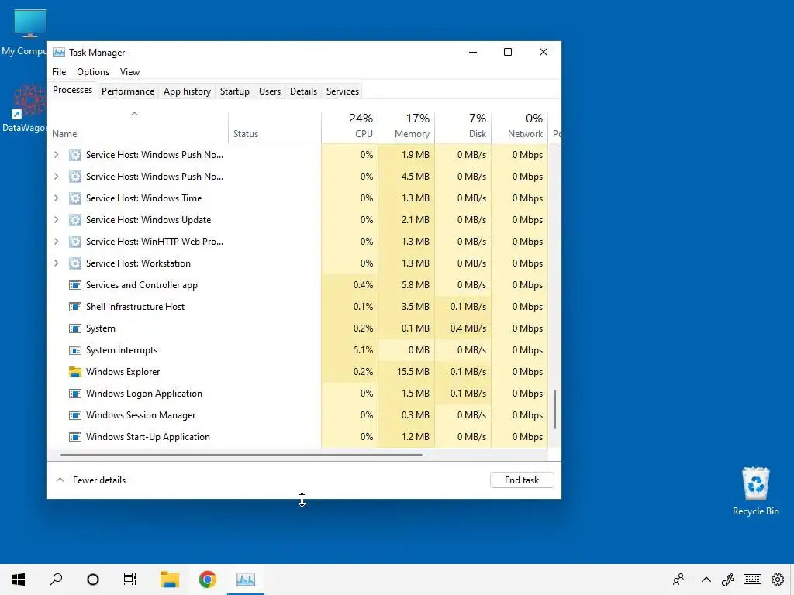Viewport: 794px width, 595px height.
Task: Select Windows Explorer 15.5 MB memory cell
Action: 406,372
